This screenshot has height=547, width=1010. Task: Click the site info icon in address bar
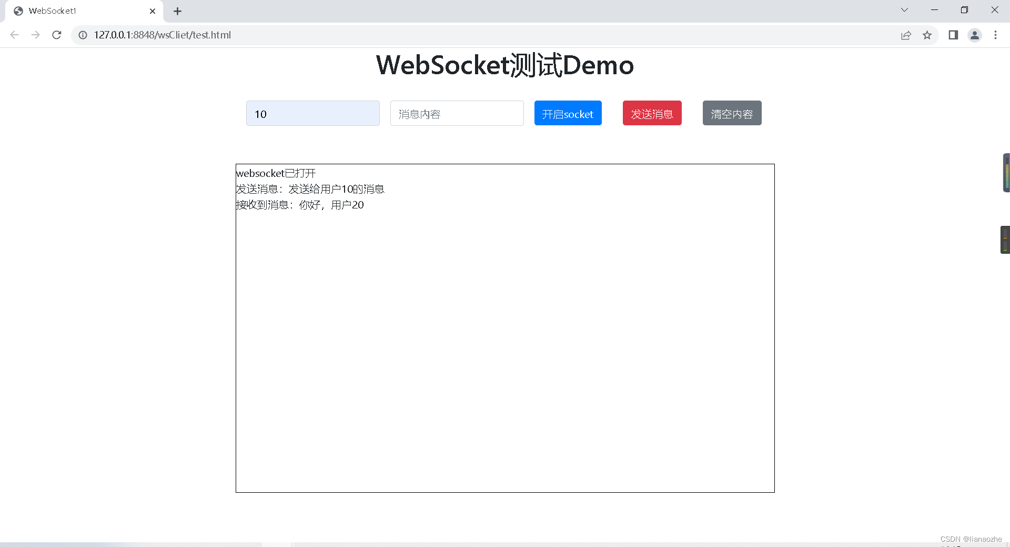[83, 35]
